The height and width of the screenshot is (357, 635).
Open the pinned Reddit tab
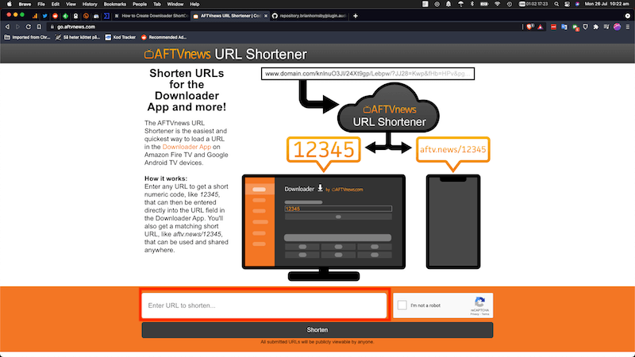tap(55, 16)
